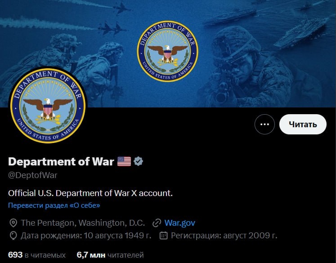Click the American flag emoji beside name
This screenshot has width=336, height=263.
pos(124,161)
